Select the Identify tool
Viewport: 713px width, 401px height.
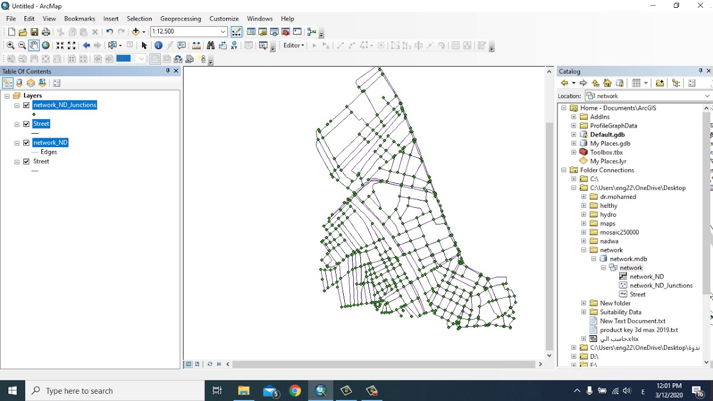pos(159,46)
